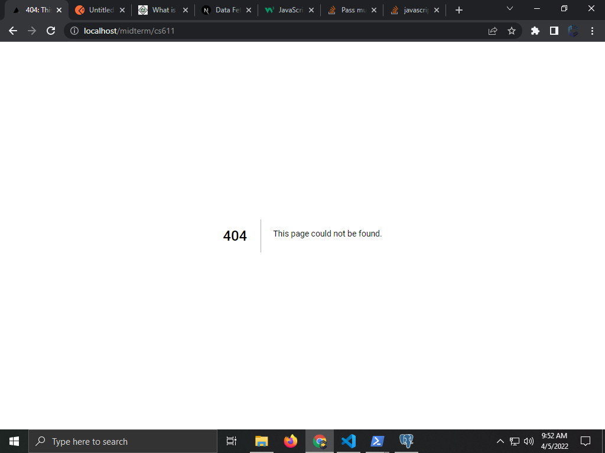Click the '404' heading text

(235, 236)
